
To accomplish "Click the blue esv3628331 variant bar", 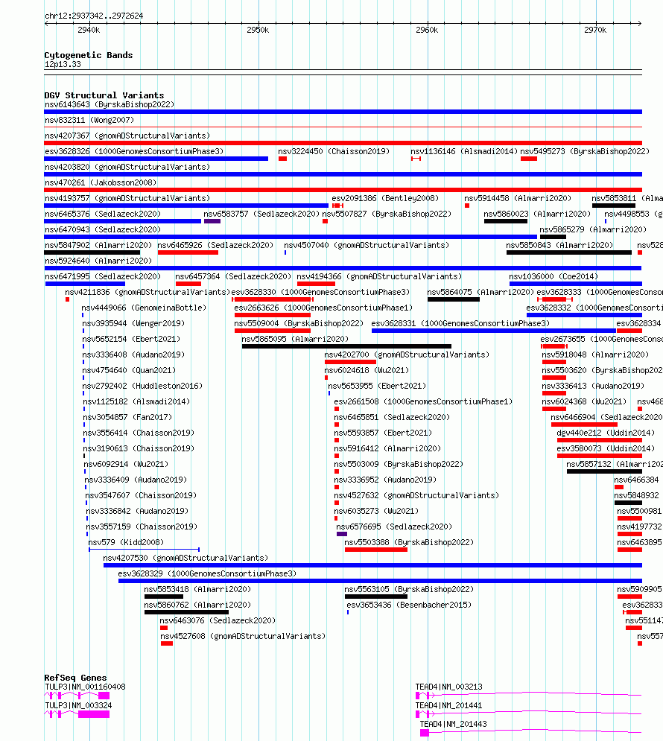I will coord(494,331).
